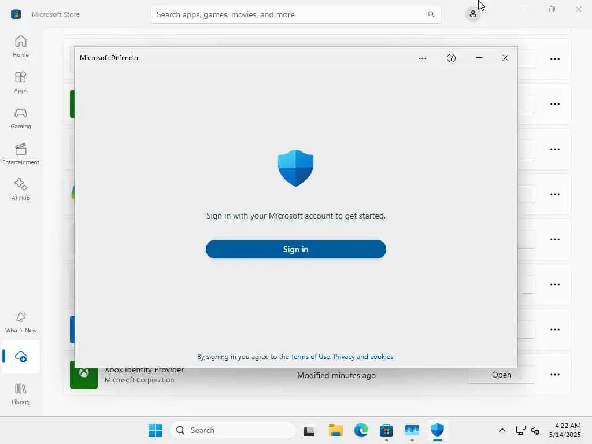Screen dimensions: 592x444
Task: Click the Microsoft Defender taskbar icon
Action: coord(437,430)
